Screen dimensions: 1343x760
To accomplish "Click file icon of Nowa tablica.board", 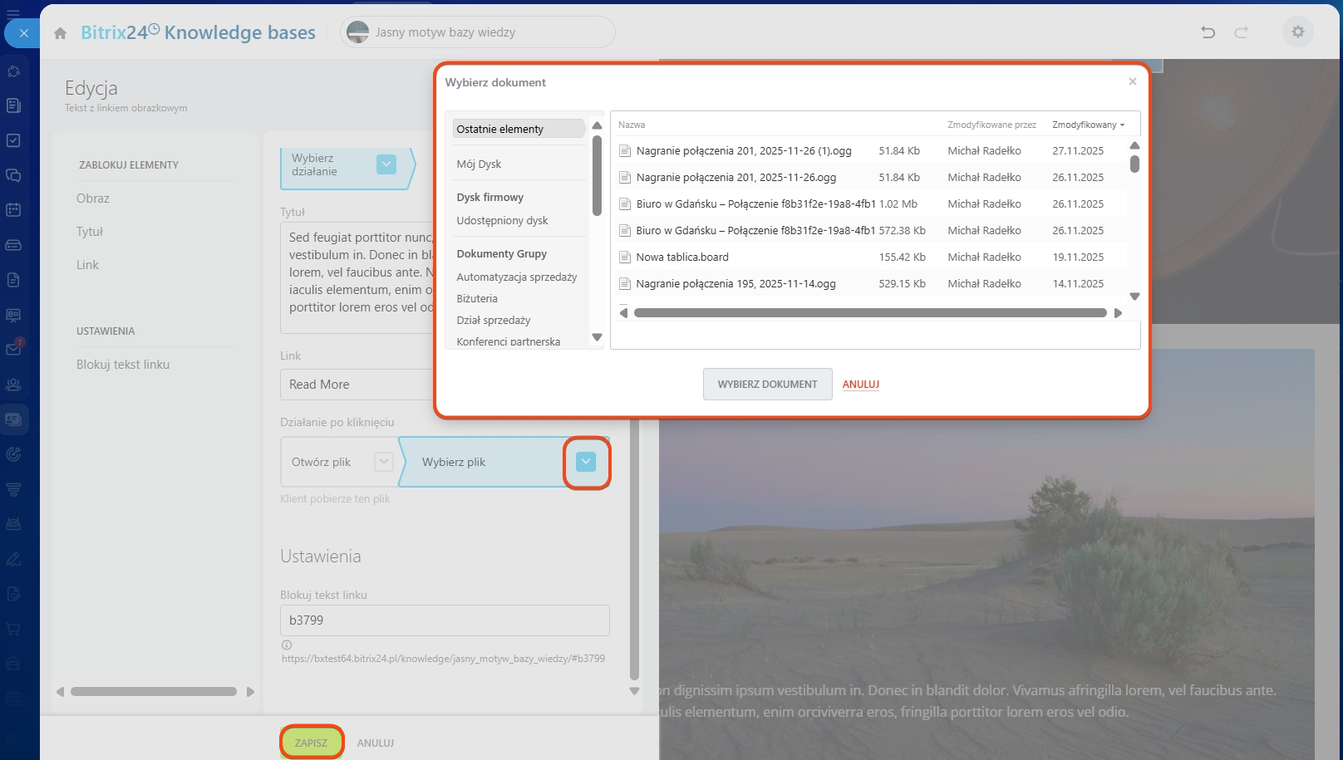I will pyautogui.click(x=625, y=257).
